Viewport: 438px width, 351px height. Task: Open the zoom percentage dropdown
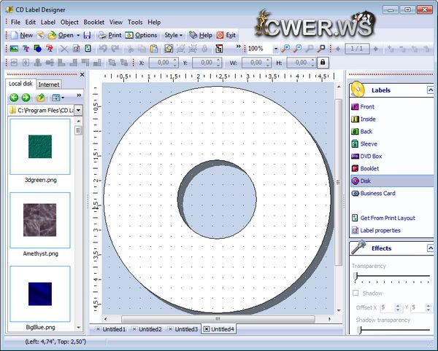[x=275, y=49]
